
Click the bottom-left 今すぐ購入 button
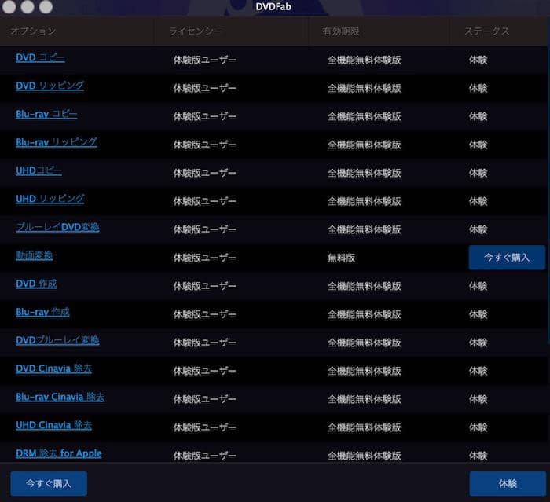coord(49,484)
